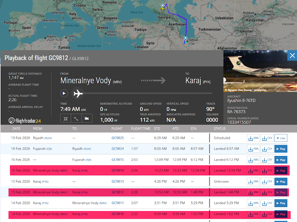Image resolution: width=297 pixels, height=222 pixels.
Task: Click the Flightradar24 logo
Action: pyautogui.click(x=25, y=120)
